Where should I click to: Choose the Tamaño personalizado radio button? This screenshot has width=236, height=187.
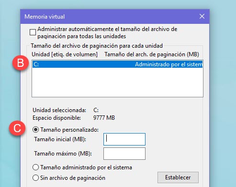tap(35, 130)
